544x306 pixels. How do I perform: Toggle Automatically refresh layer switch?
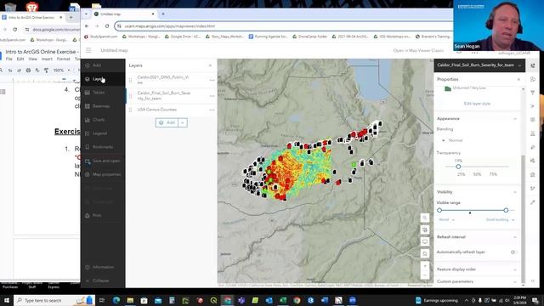click(513, 252)
